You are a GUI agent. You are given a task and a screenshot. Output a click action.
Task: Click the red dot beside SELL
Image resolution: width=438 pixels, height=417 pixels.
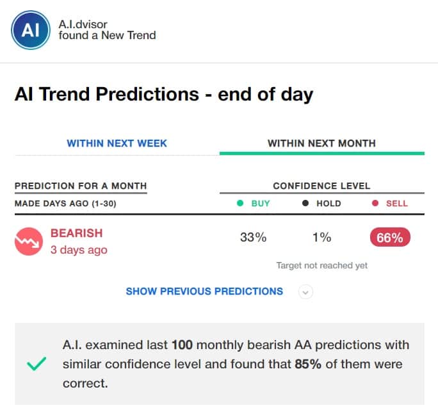[375, 204]
